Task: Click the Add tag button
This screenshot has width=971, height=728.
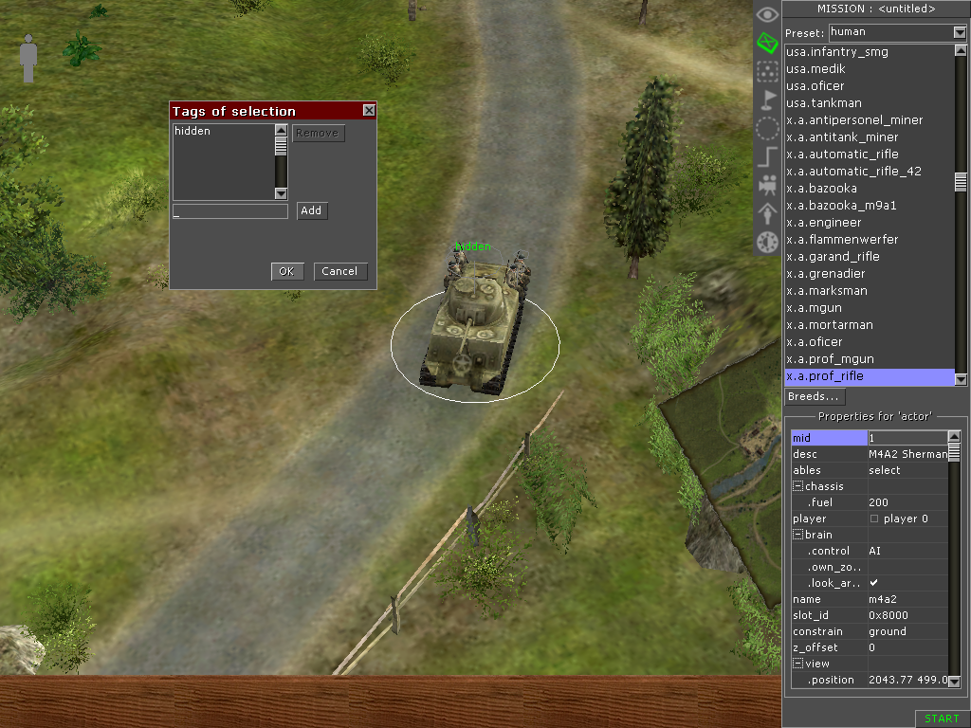Action: (311, 210)
